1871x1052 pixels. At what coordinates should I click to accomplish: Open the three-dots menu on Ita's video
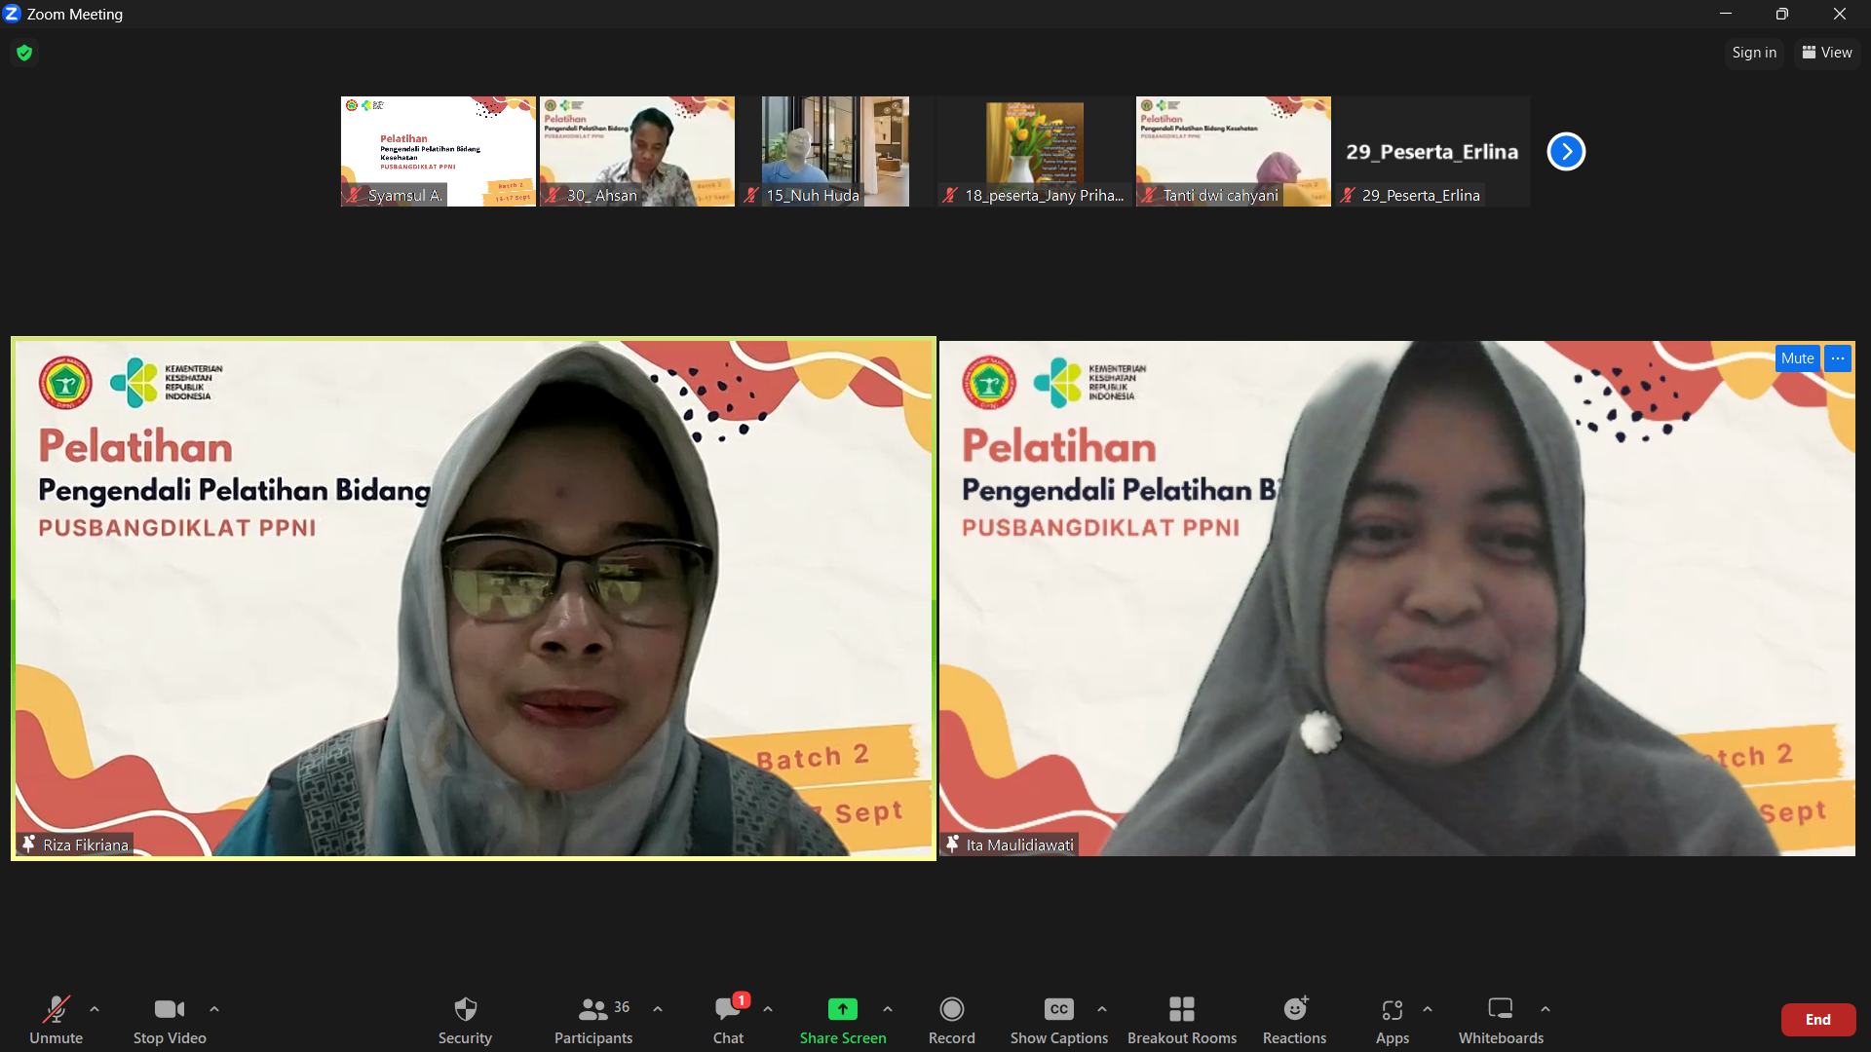click(1838, 358)
